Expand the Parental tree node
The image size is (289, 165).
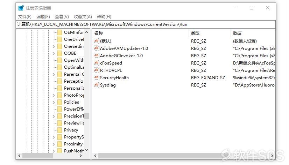pyautogui.click(x=54, y=74)
